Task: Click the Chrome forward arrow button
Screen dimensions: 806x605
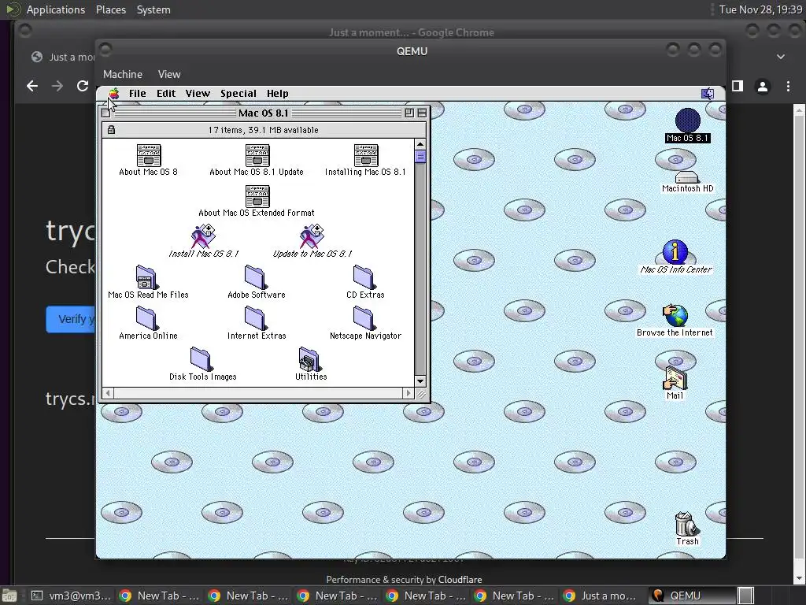Action: 57,86
